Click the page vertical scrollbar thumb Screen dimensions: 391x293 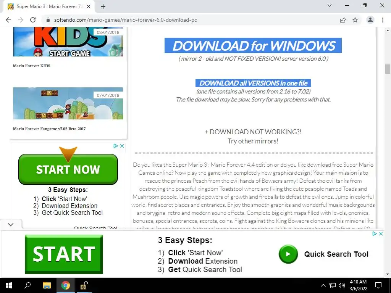[x=388, y=69]
